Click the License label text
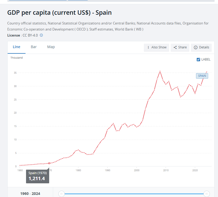Image resolution: width=218 pixels, height=197 pixels. 13,35
